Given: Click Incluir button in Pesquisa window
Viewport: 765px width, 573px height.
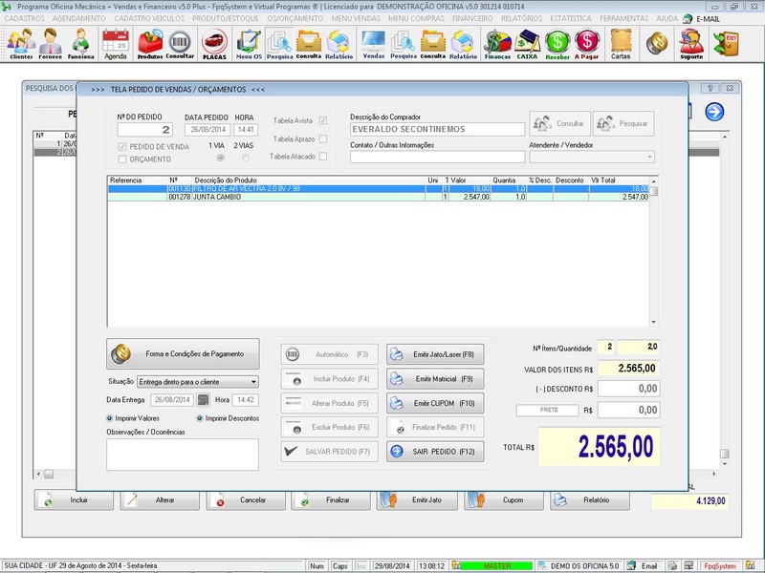Looking at the screenshot, I should tap(74, 500).
